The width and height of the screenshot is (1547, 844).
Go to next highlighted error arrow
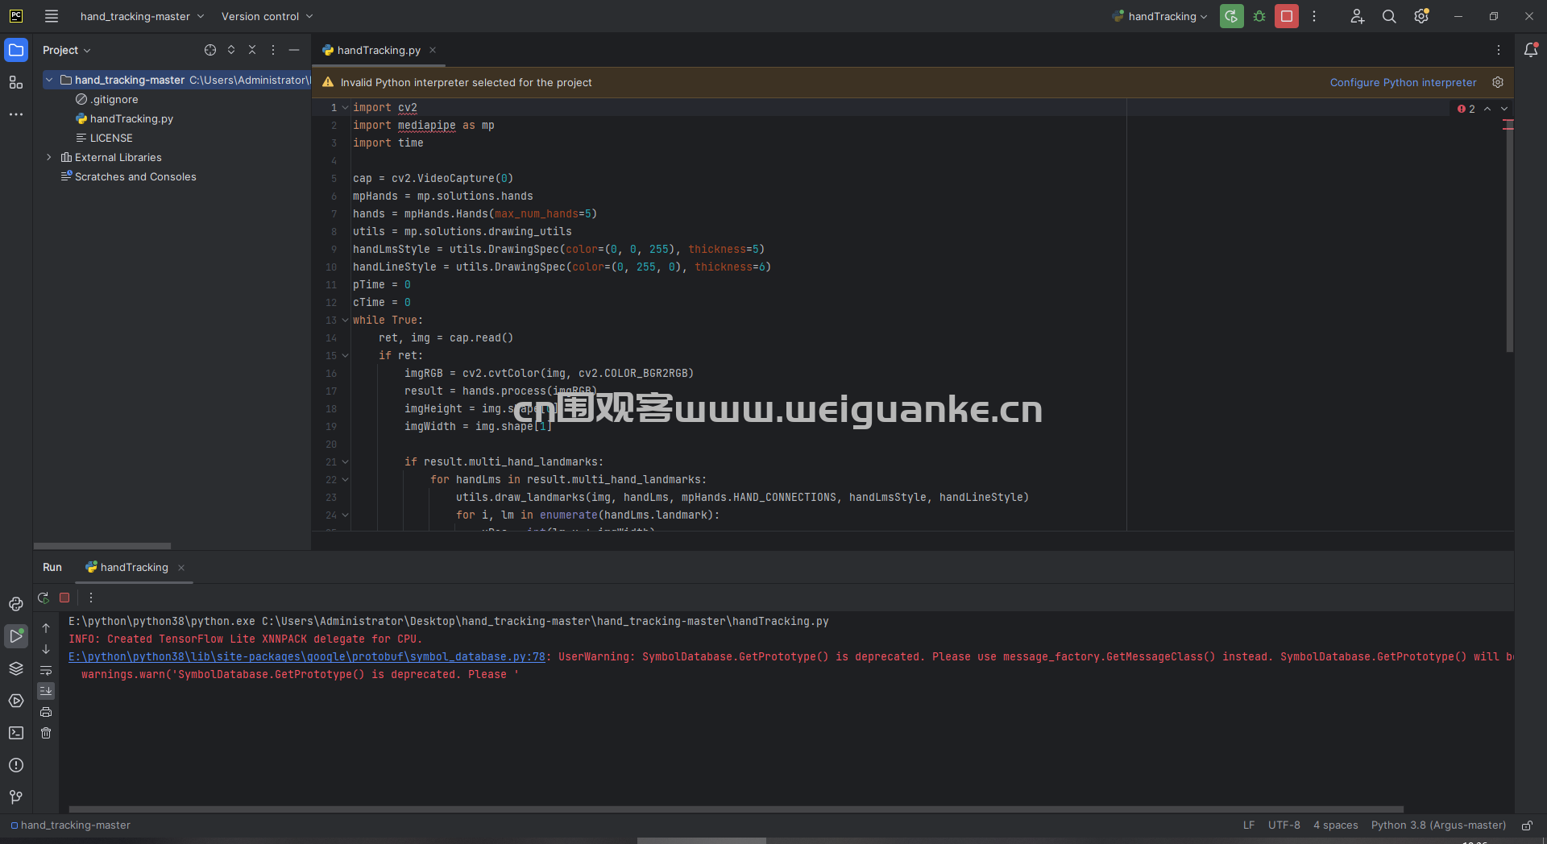tap(1504, 109)
